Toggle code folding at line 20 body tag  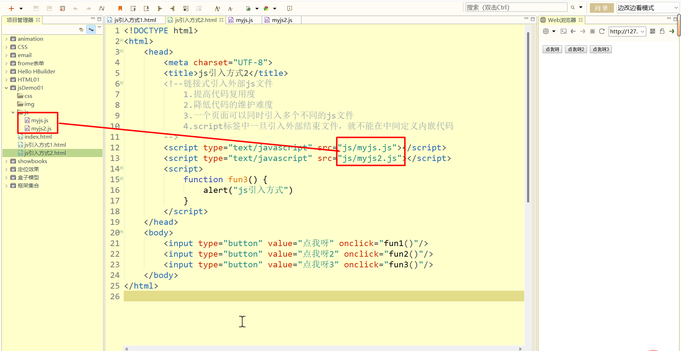tap(121, 232)
